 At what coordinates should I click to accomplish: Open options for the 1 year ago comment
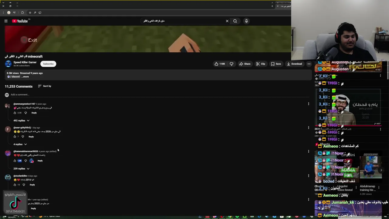point(308,200)
